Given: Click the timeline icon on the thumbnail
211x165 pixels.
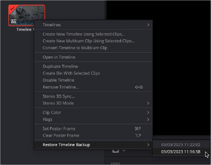Looking at the screenshot, I should 13,22.
